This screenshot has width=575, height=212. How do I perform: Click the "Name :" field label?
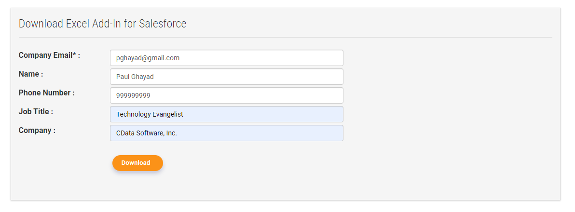[x=31, y=74]
